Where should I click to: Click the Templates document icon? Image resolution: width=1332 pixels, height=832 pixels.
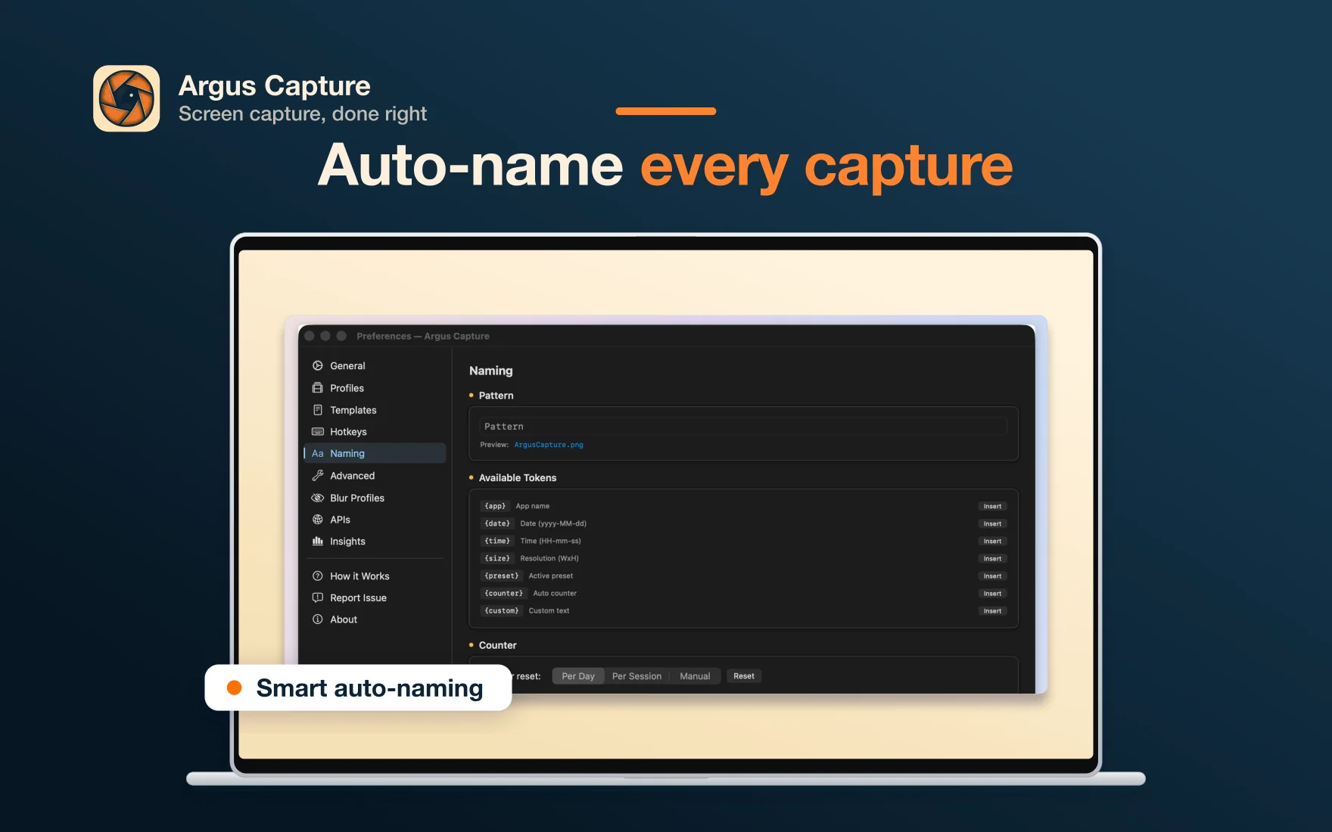(318, 410)
